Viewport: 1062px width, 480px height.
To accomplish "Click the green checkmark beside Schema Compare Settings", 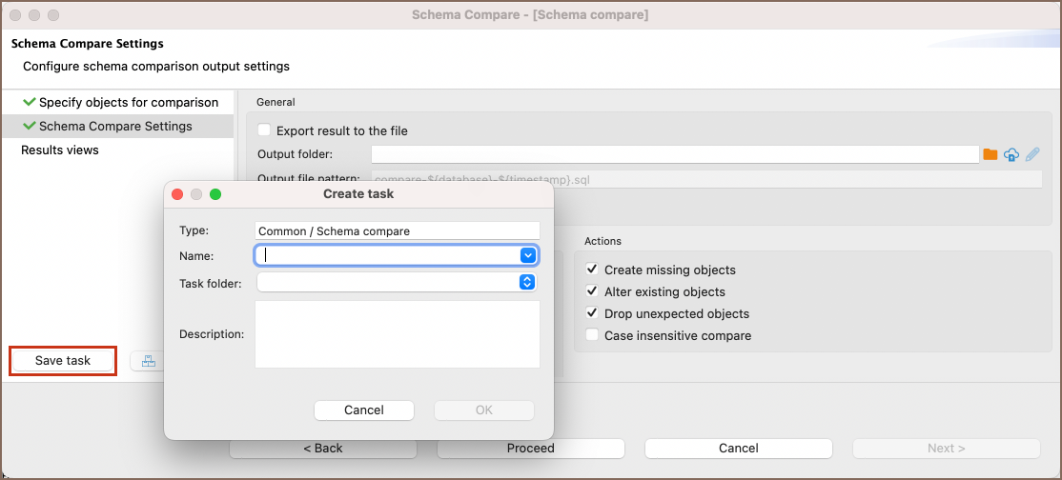I will [x=30, y=126].
